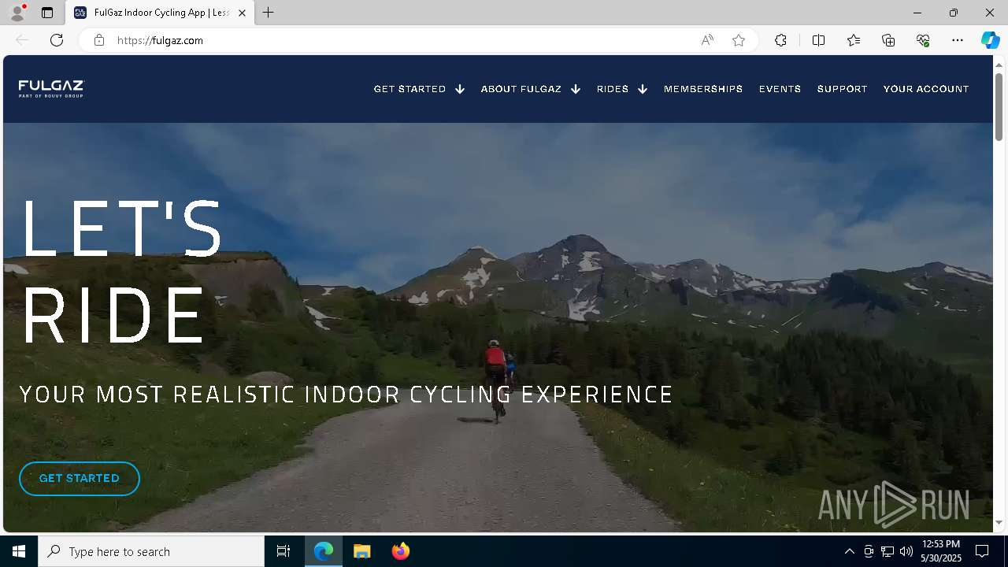View site information lock icon
This screenshot has height=567, width=1008.
coord(99,40)
